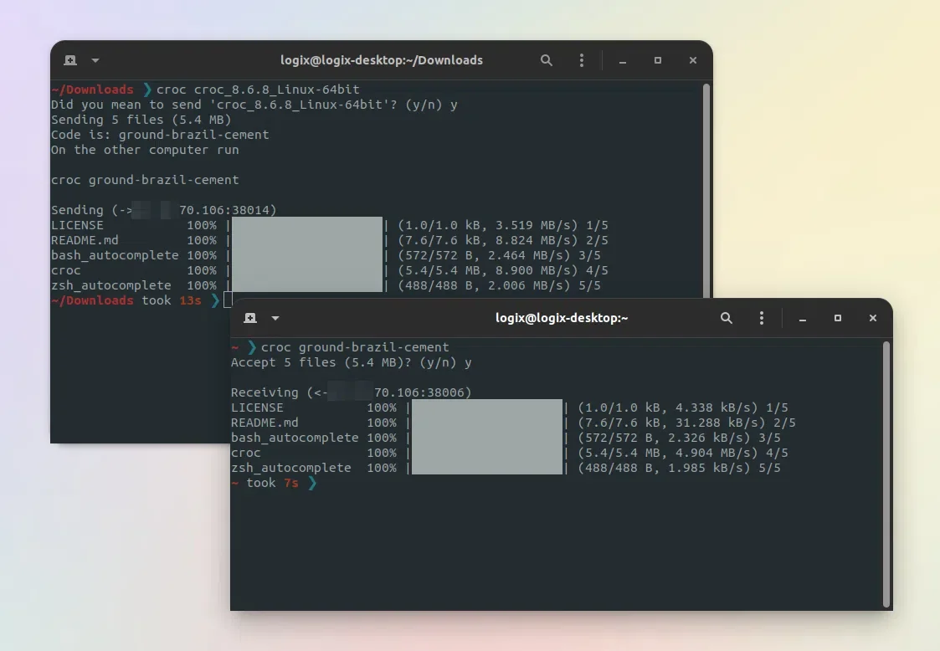This screenshot has width=940, height=651.
Task: Minimize the Downloads terminal window
Action: tap(622, 60)
